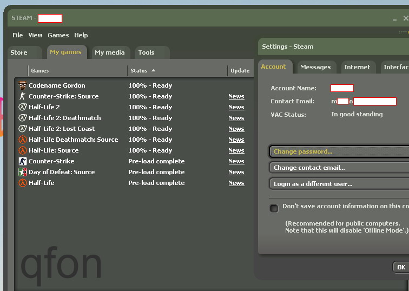Select the Account settings tab
Image resolution: width=409 pixels, height=291 pixels.
(x=275, y=67)
